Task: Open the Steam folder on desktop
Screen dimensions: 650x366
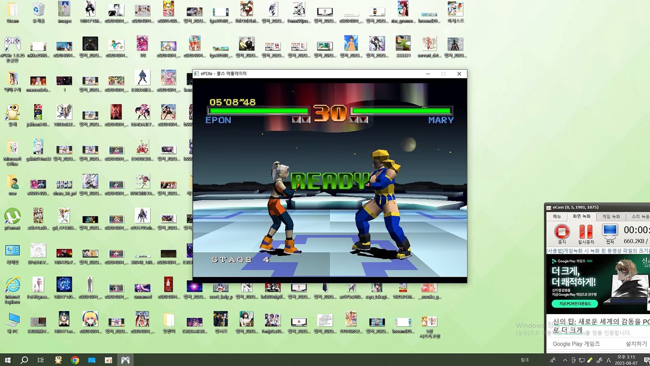Action: tap(12, 12)
